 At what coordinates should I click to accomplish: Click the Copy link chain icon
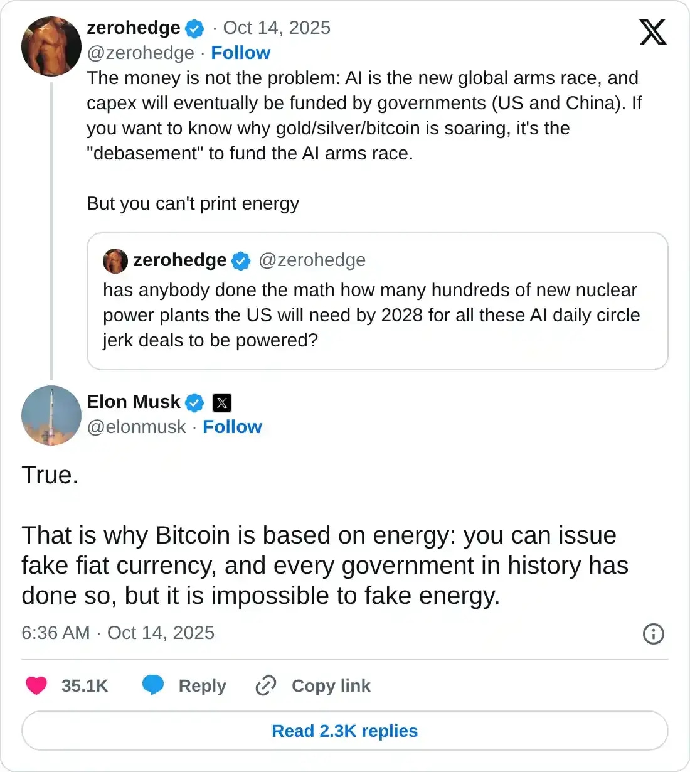pos(266,685)
